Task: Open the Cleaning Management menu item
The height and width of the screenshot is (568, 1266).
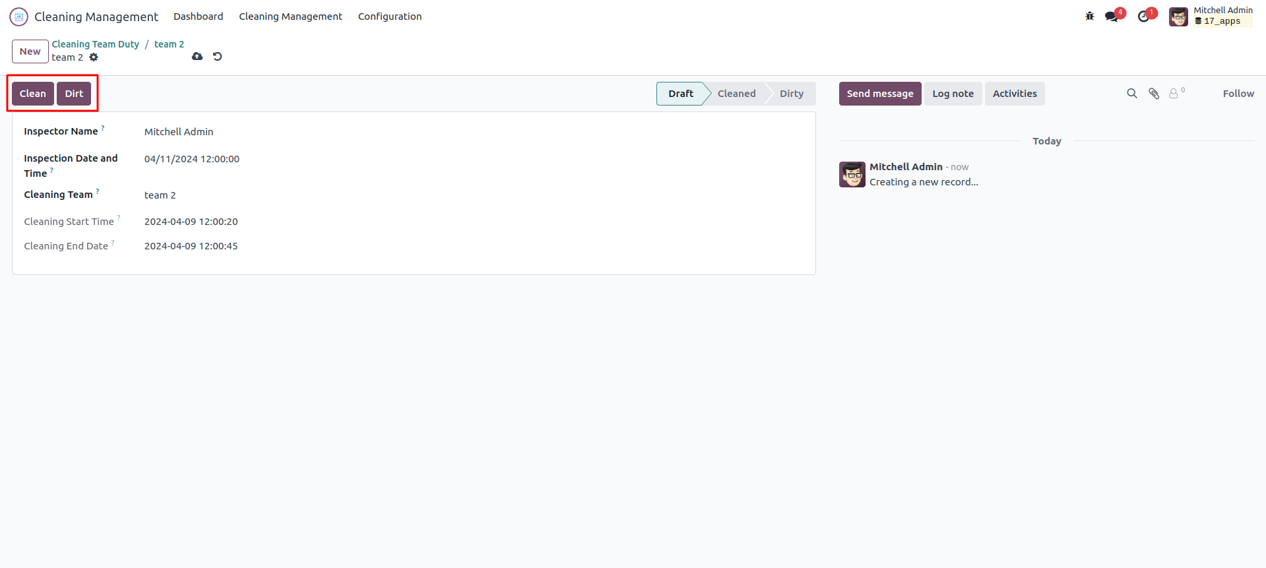Action: coord(290,16)
